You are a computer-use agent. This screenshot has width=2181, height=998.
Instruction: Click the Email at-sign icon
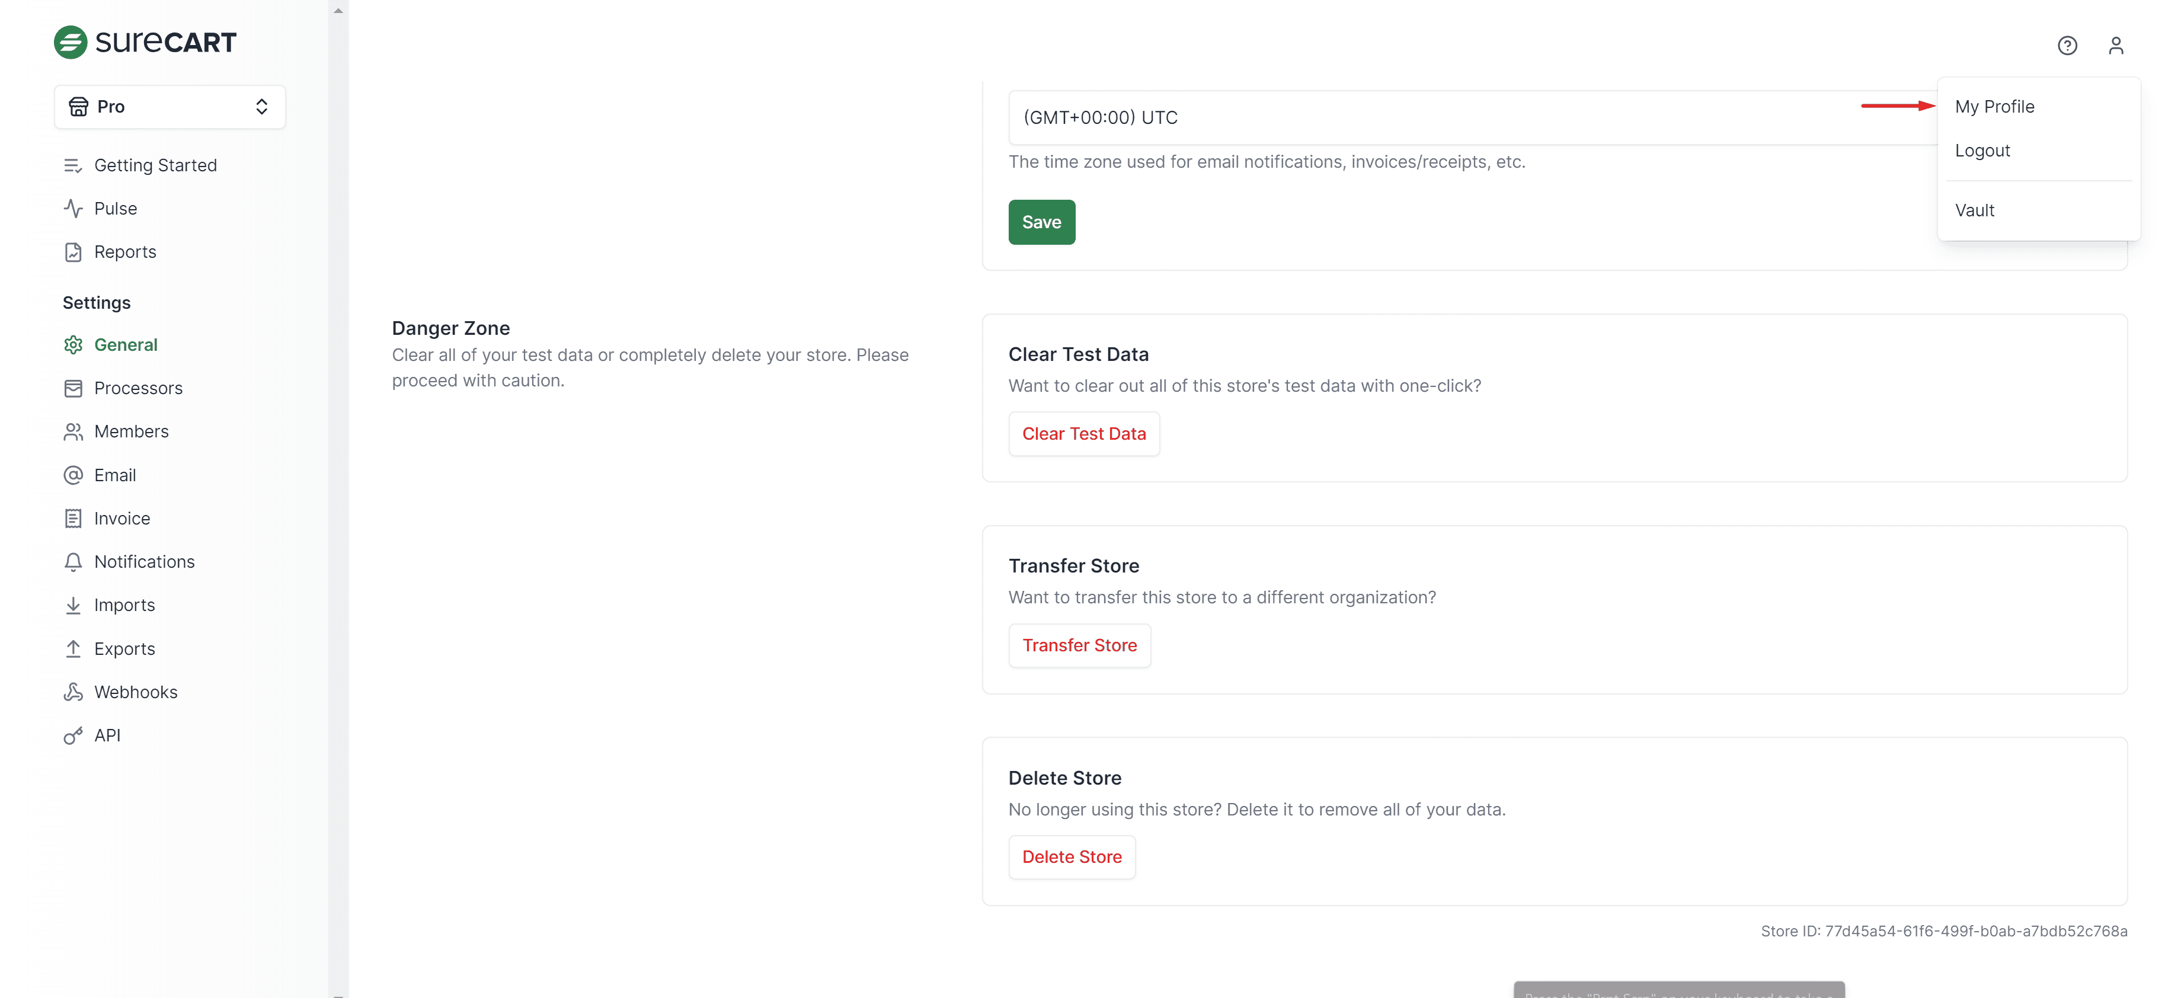pos(73,475)
